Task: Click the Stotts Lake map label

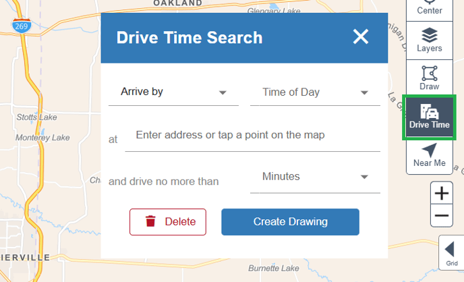Action: tap(37, 117)
